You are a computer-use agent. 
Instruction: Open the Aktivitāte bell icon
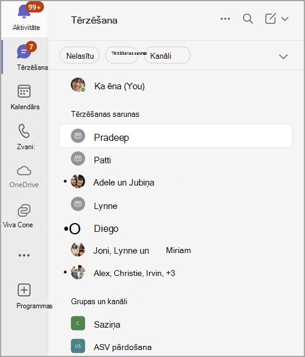(24, 11)
